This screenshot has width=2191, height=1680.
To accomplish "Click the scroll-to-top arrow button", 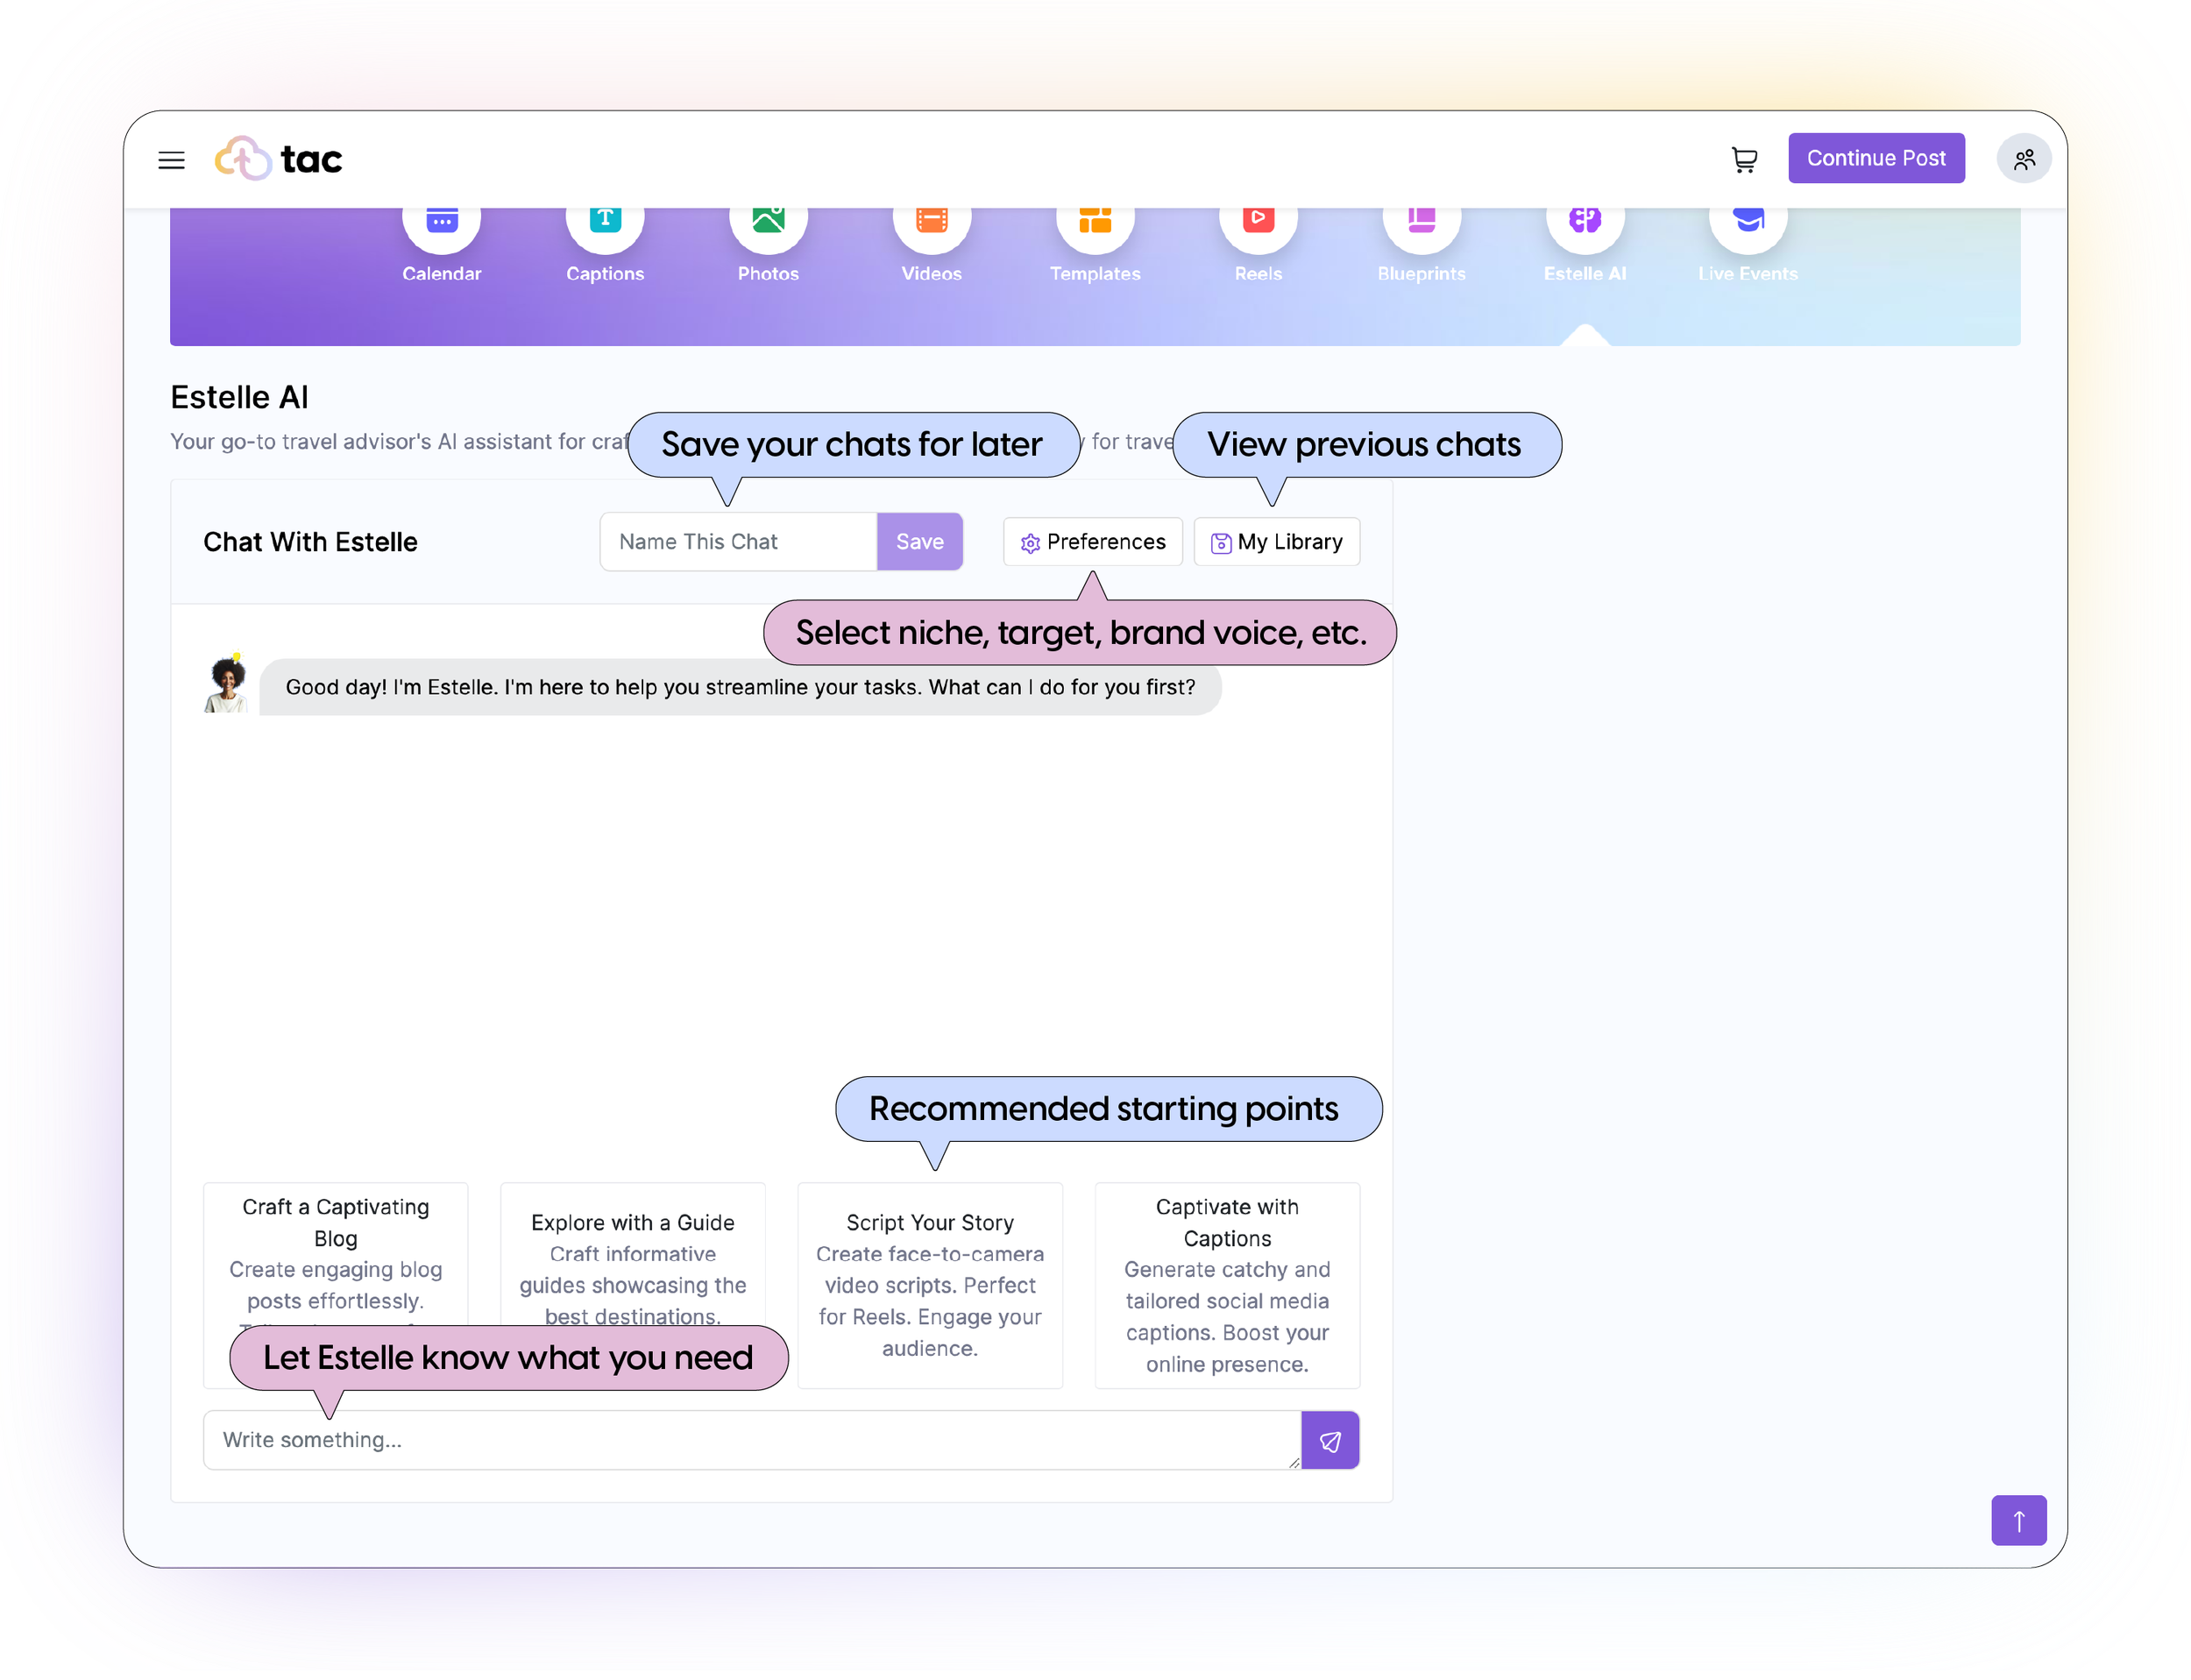I will click(2017, 1520).
